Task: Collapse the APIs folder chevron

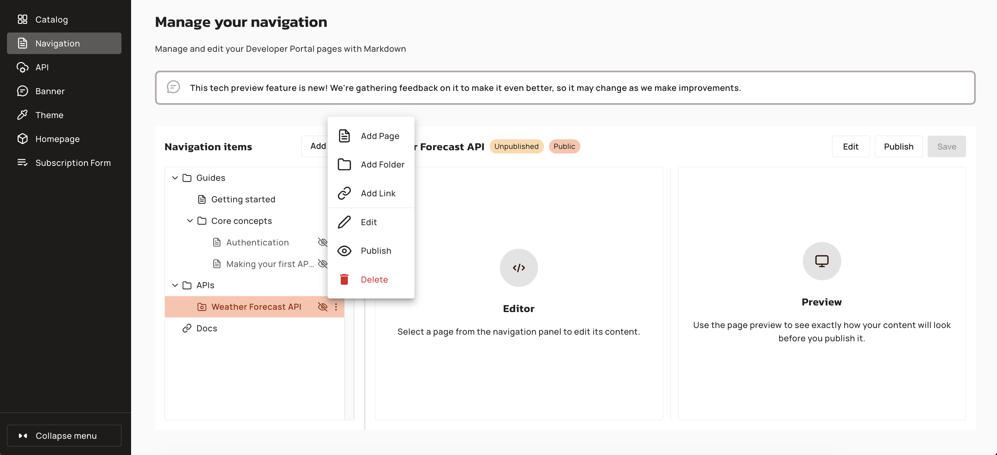Action: pos(175,285)
